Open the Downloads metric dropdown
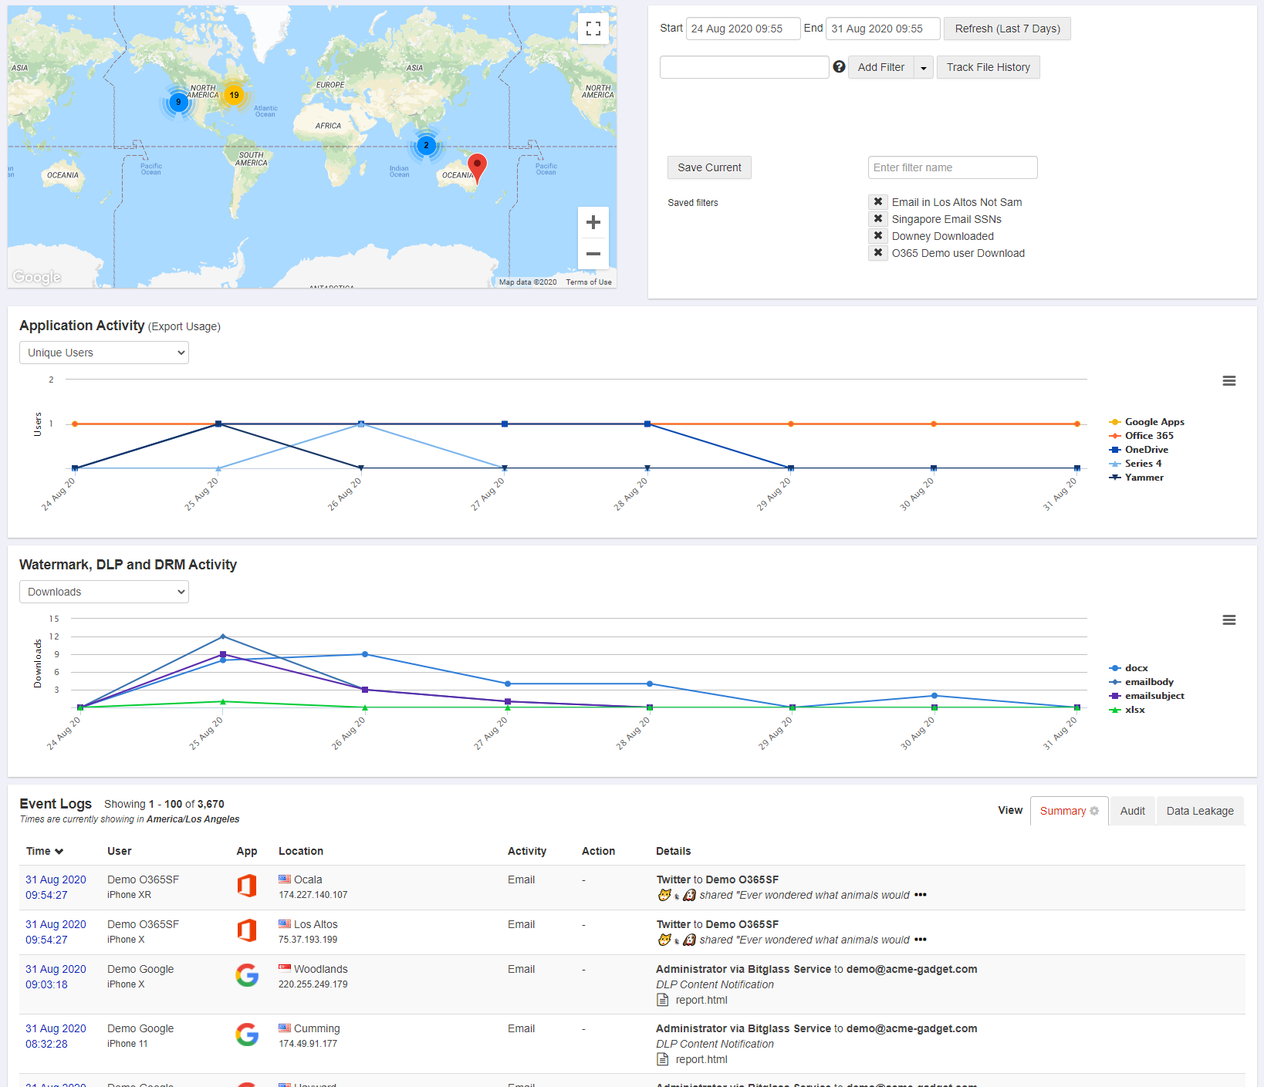This screenshot has width=1264, height=1087. [104, 592]
